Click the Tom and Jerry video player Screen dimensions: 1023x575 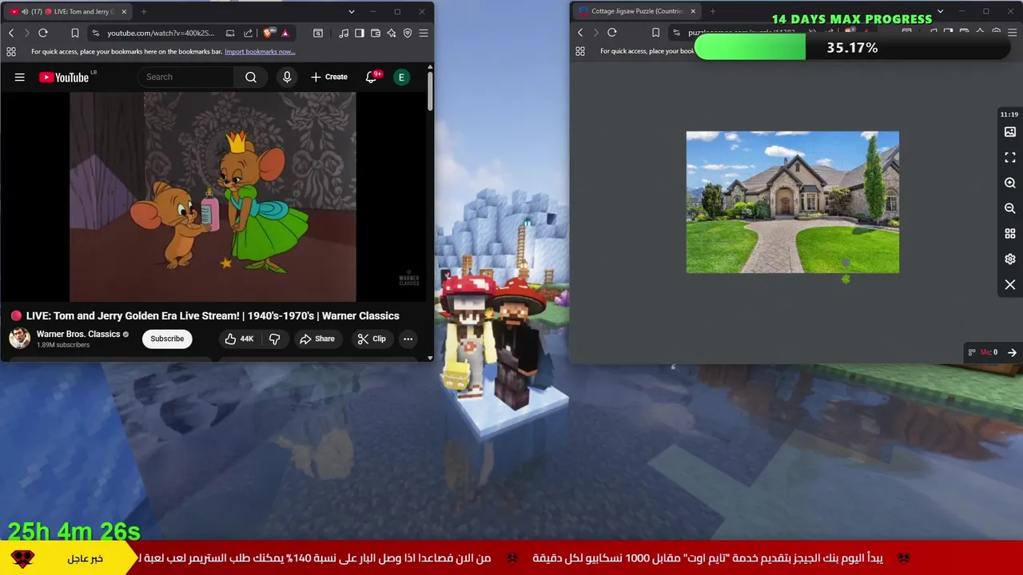(x=213, y=197)
